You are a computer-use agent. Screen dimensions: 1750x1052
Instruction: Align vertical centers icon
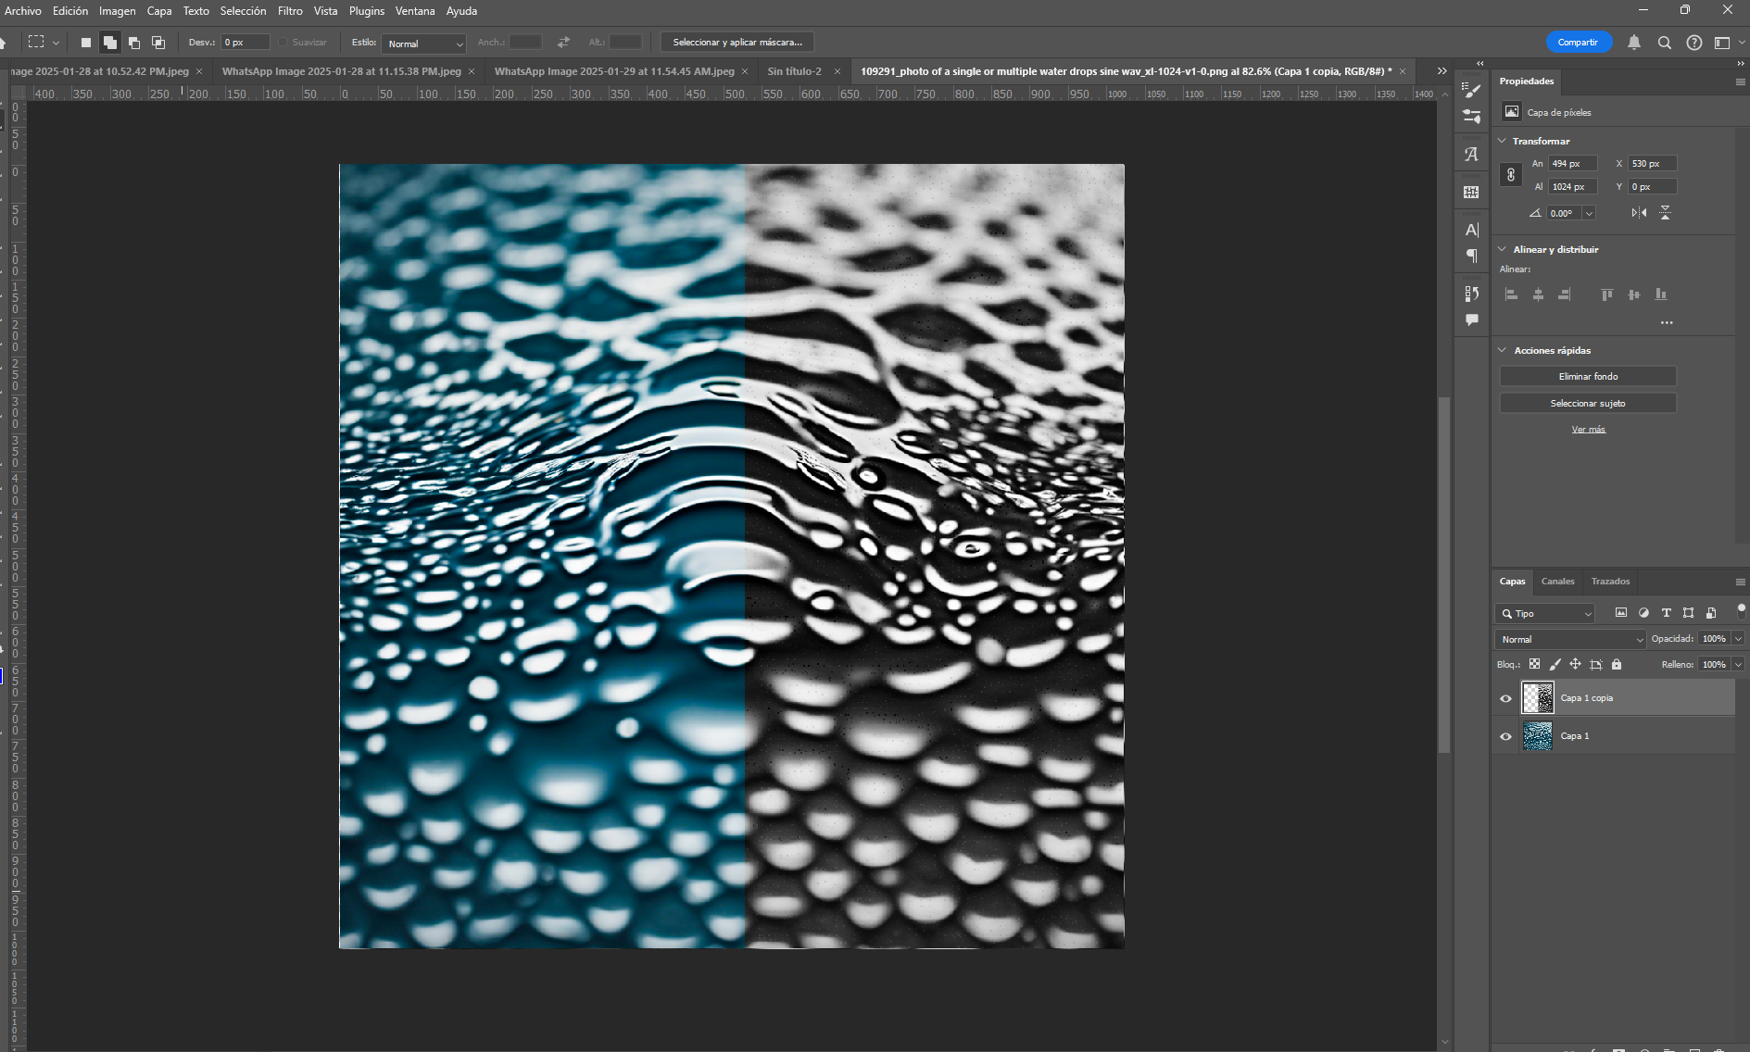pos(1634,294)
